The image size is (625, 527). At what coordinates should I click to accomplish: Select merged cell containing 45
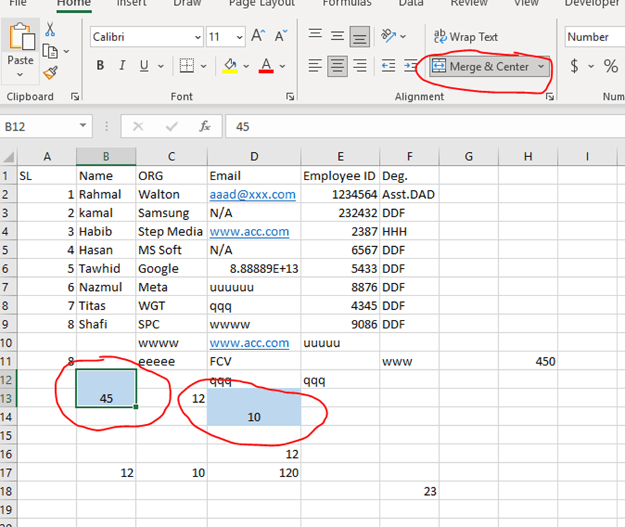pos(106,389)
